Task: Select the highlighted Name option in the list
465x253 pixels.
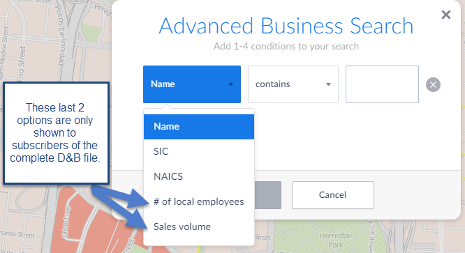Action: 199,127
